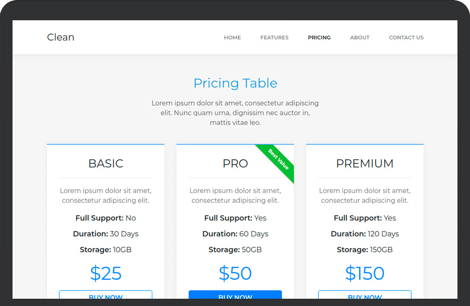Image resolution: width=470 pixels, height=306 pixels.
Task: Click the Clean brand logo
Action: (61, 37)
